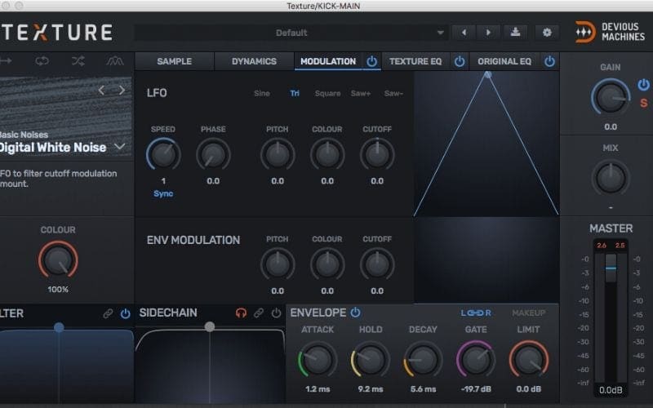Toggle the Sidechain listen headphones icon

[241, 313]
